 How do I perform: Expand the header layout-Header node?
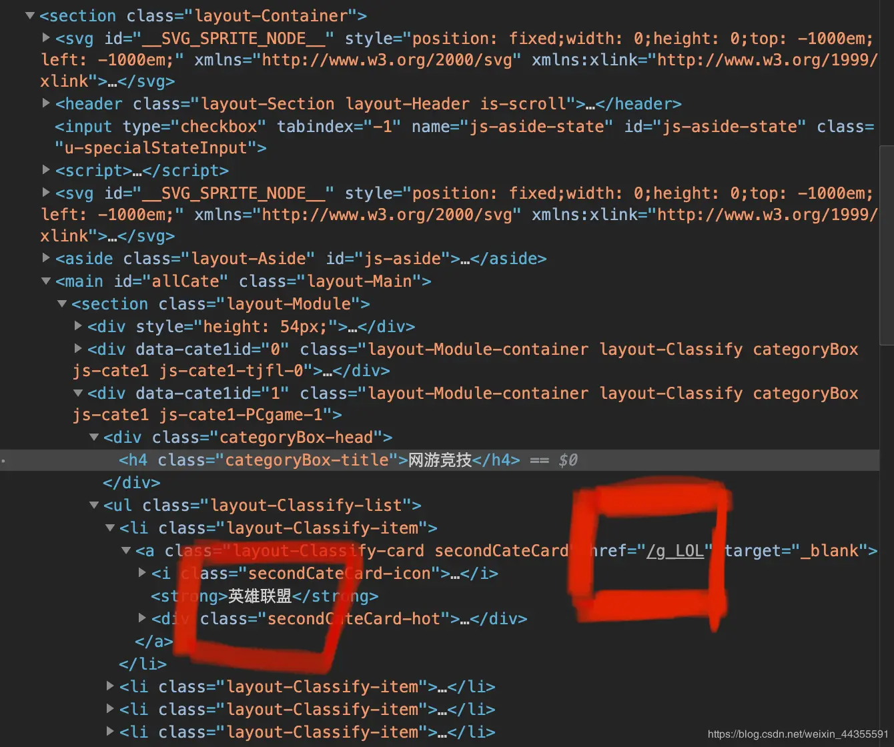tap(46, 103)
